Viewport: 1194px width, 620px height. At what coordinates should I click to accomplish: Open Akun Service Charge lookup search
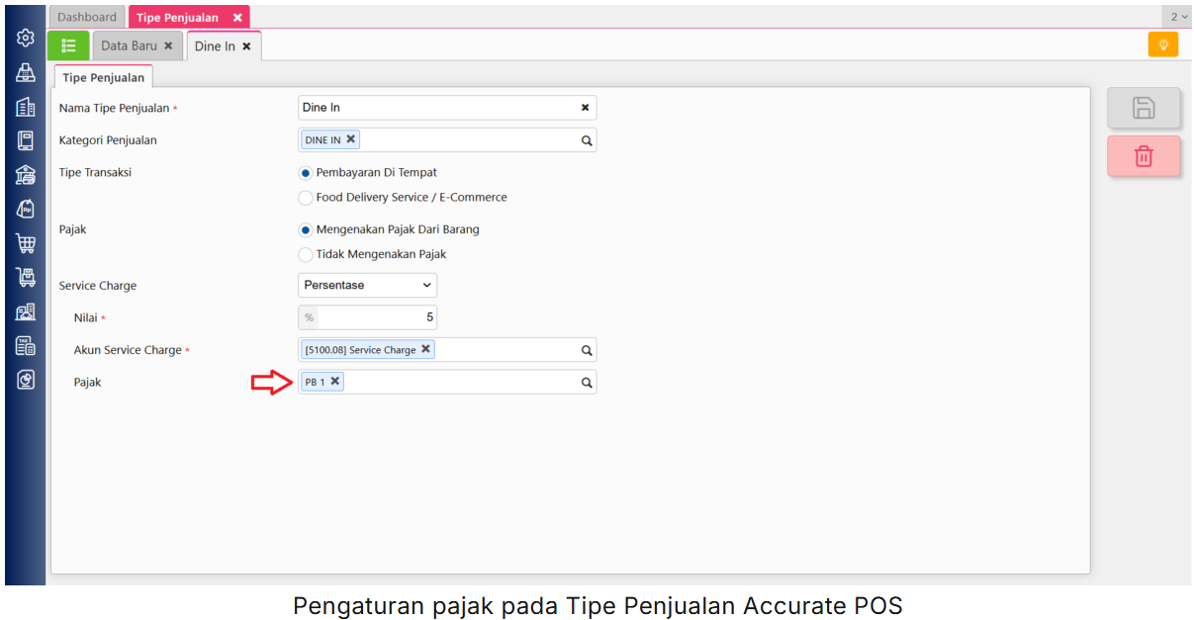coord(587,350)
